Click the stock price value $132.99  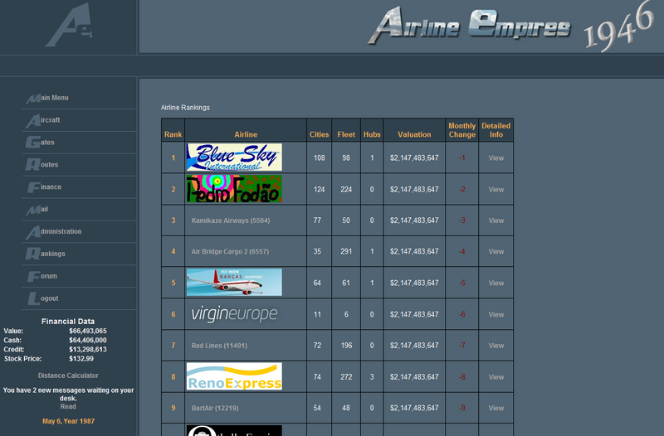tap(81, 359)
